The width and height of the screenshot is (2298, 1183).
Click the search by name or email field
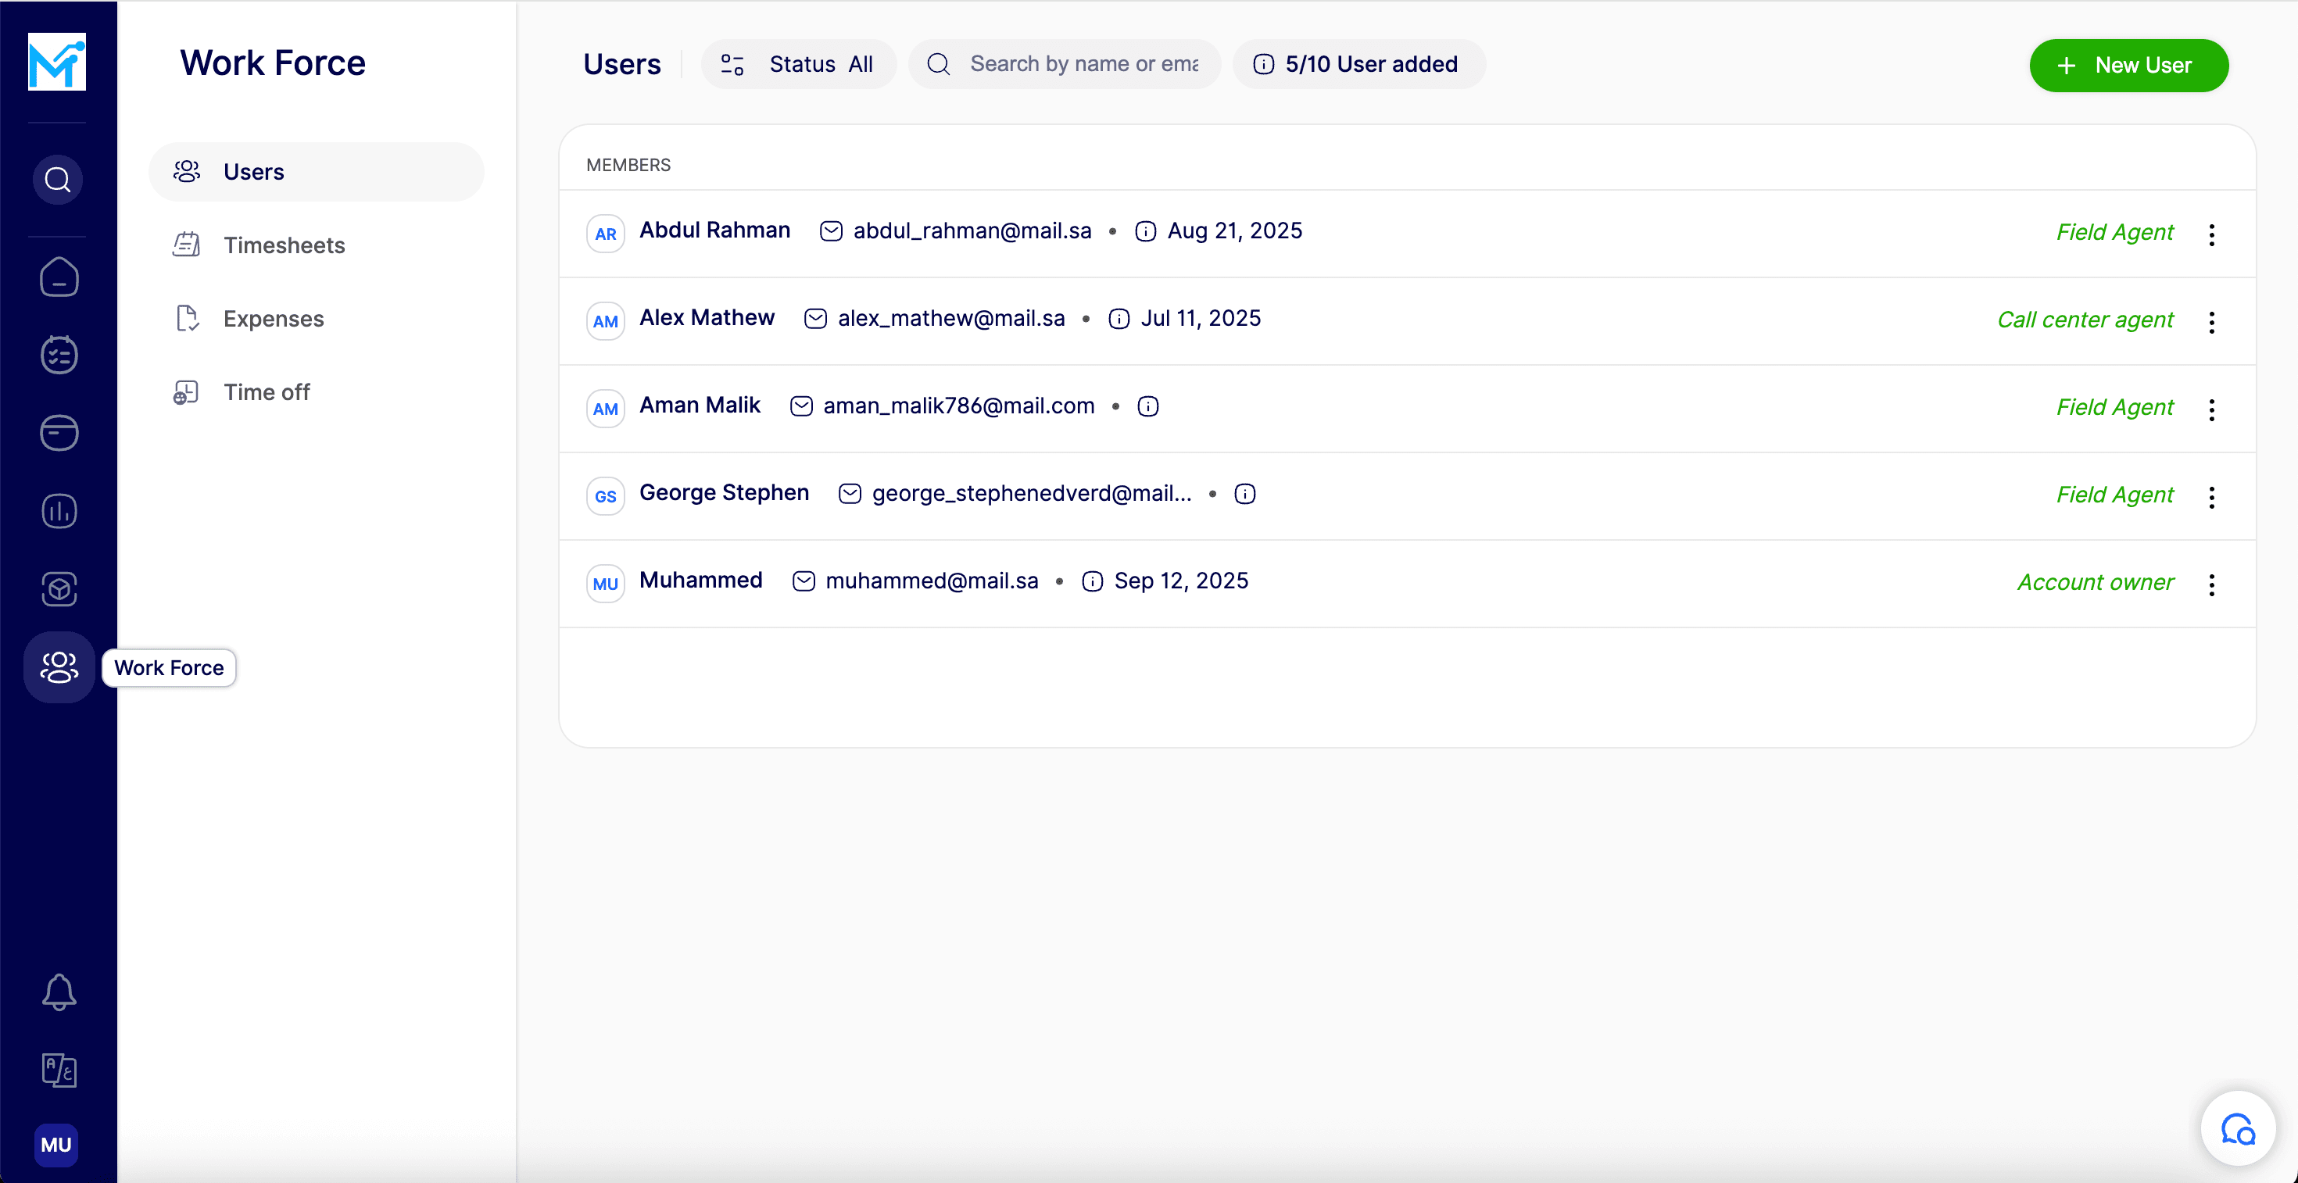click(x=1083, y=64)
